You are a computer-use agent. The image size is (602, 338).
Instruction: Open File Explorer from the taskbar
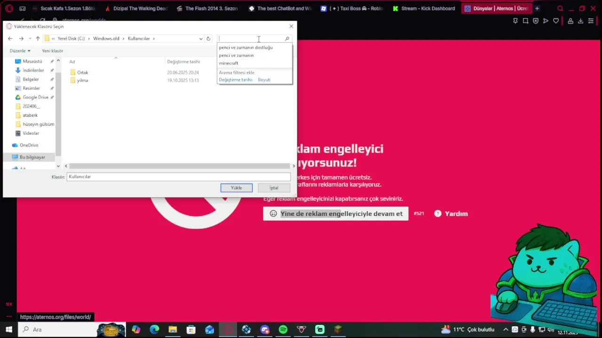point(173,330)
